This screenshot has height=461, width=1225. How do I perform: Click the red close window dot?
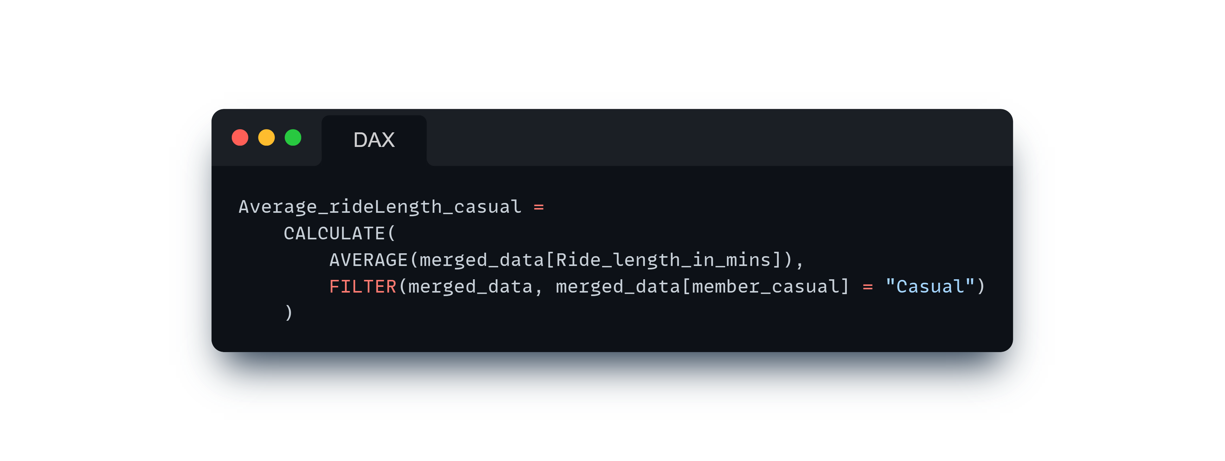point(240,138)
